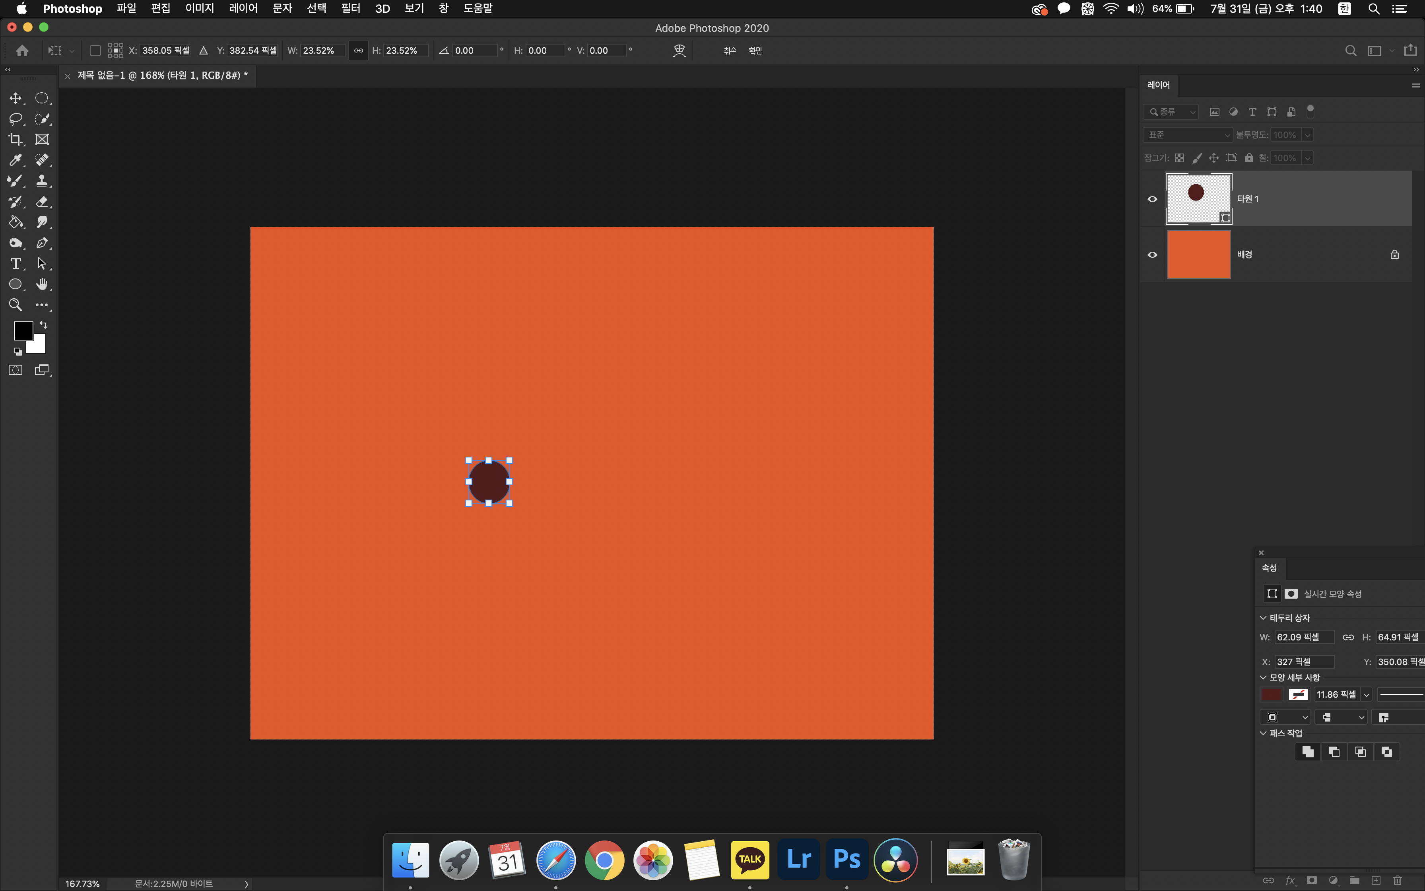The image size is (1425, 891).
Task: Collapse the 테두리 상자 section
Action: click(x=1262, y=618)
